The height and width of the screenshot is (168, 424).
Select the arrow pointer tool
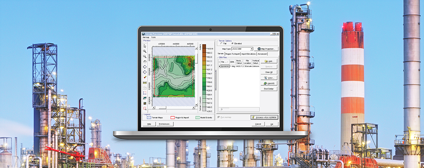tap(145, 46)
